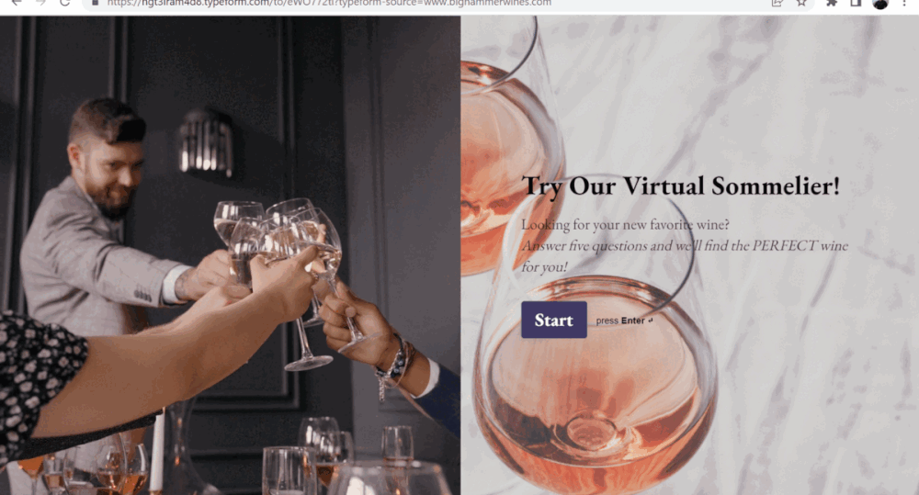
Task: Go back to the previous page
Action: click(17, 3)
